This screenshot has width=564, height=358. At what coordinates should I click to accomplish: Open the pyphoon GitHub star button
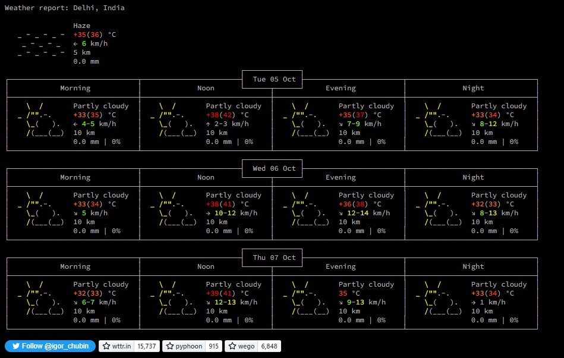coord(184,346)
